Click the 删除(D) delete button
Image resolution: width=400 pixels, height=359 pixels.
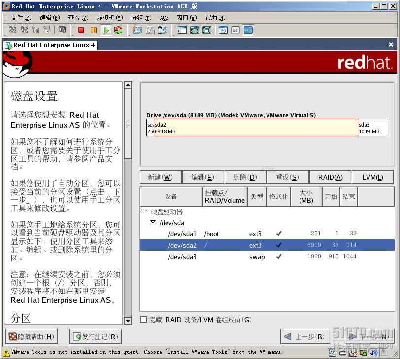[x=245, y=177]
